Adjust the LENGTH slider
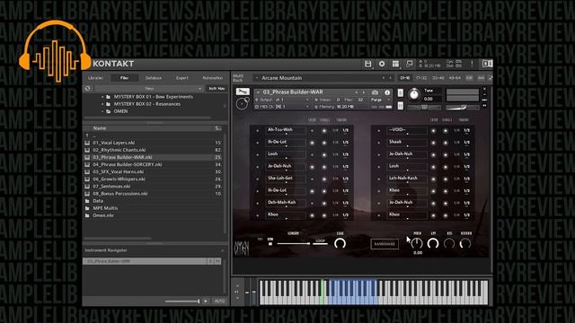The height and width of the screenshot is (323, 575). (294, 243)
